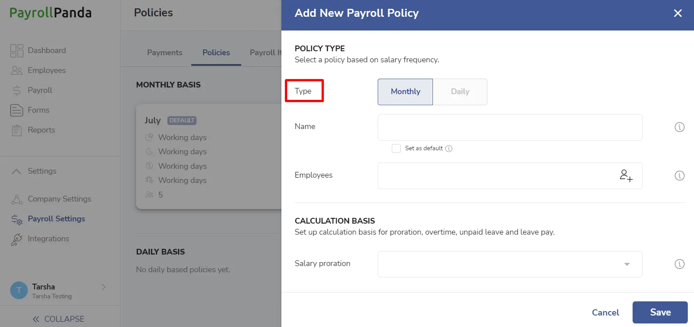Switch policy type to Daily
The height and width of the screenshot is (327, 694).
[x=460, y=92]
